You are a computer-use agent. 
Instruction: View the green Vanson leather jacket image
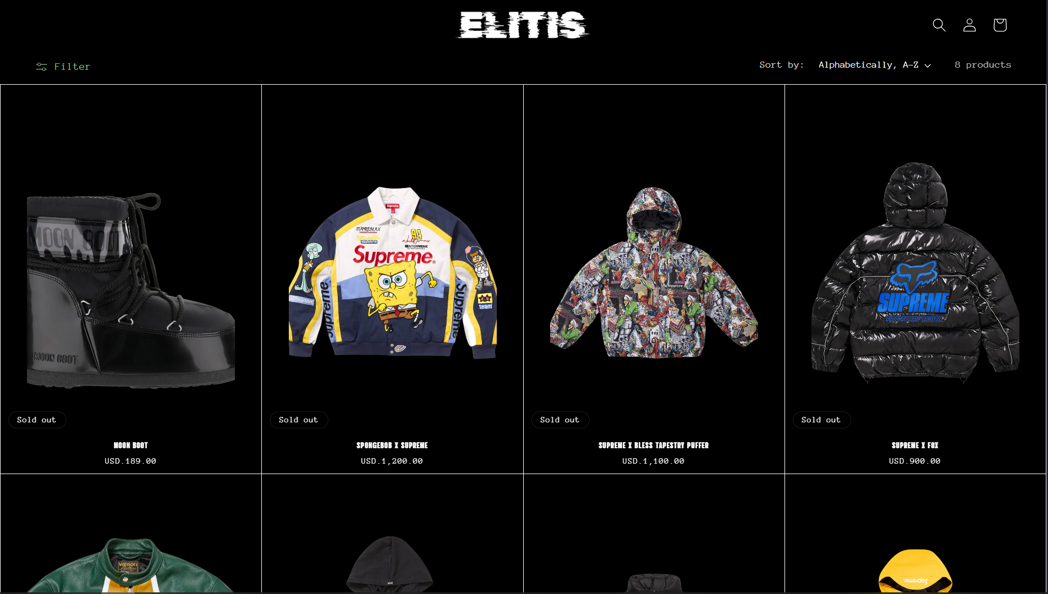tap(131, 565)
